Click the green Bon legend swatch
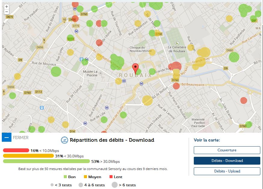 pos(65,177)
